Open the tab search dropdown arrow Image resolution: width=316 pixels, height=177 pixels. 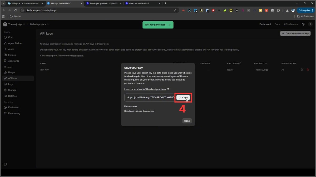[3, 3]
